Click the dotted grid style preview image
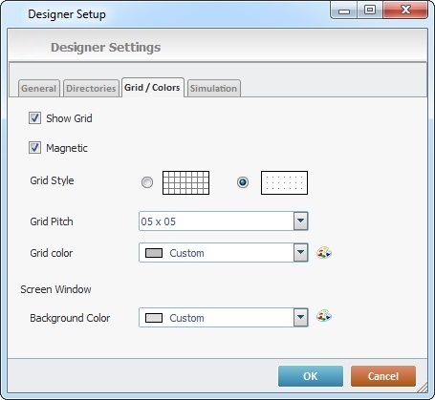 coord(284,182)
